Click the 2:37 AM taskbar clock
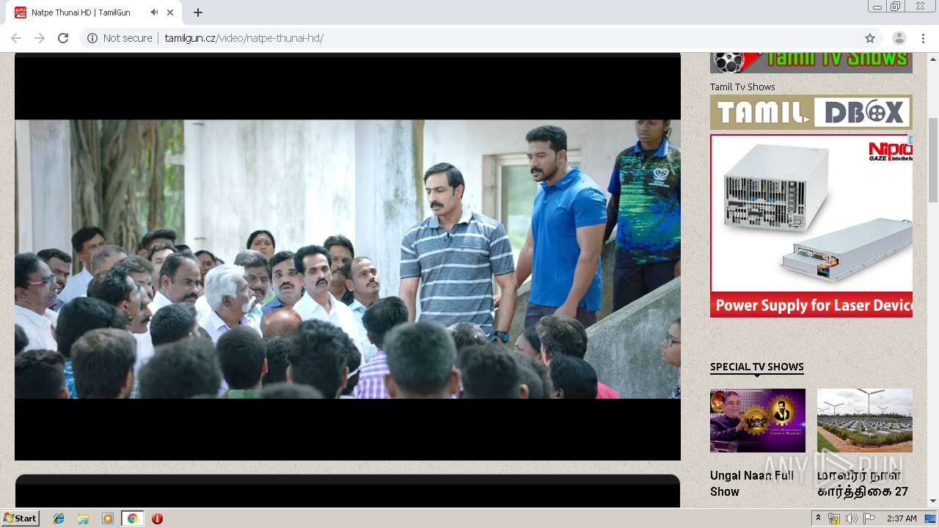 click(x=902, y=518)
